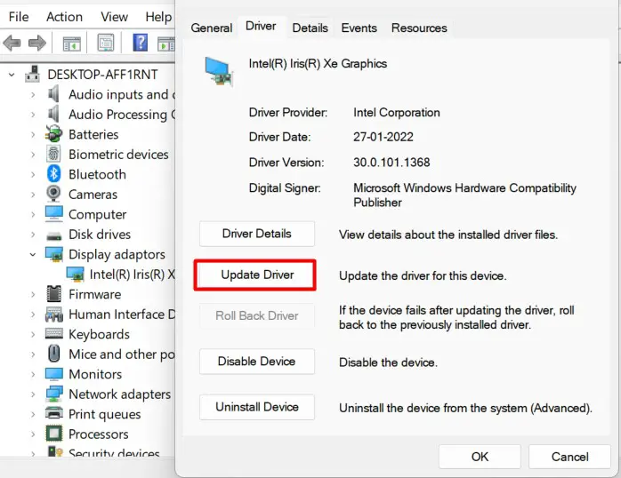Collapse the DESKTOP-AFF1RNT root node
The height and width of the screenshot is (478, 621).
12,75
